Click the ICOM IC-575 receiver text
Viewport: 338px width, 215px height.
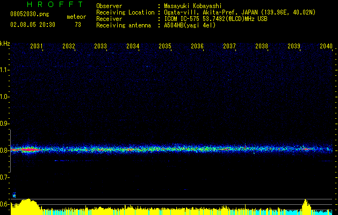click(x=215, y=19)
